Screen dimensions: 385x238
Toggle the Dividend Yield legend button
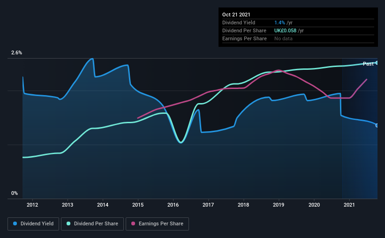point(33,224)
